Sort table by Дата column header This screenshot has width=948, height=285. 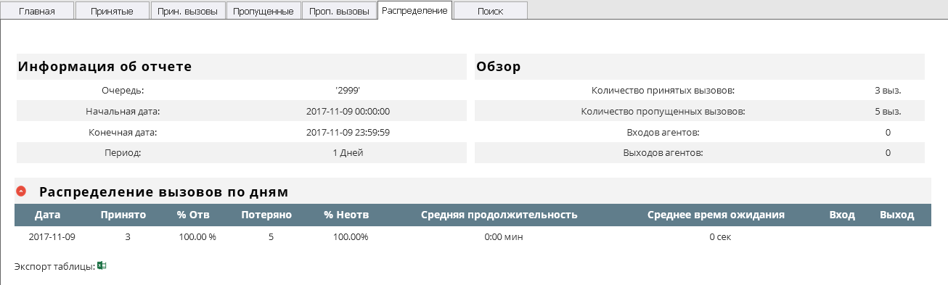(47, 215)
